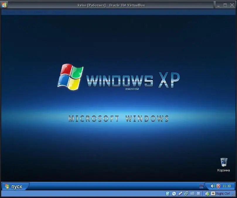Click the 11:30 taskbar clock
The image size is (237, 198).
pyautogui.click(x=226, y=186)
